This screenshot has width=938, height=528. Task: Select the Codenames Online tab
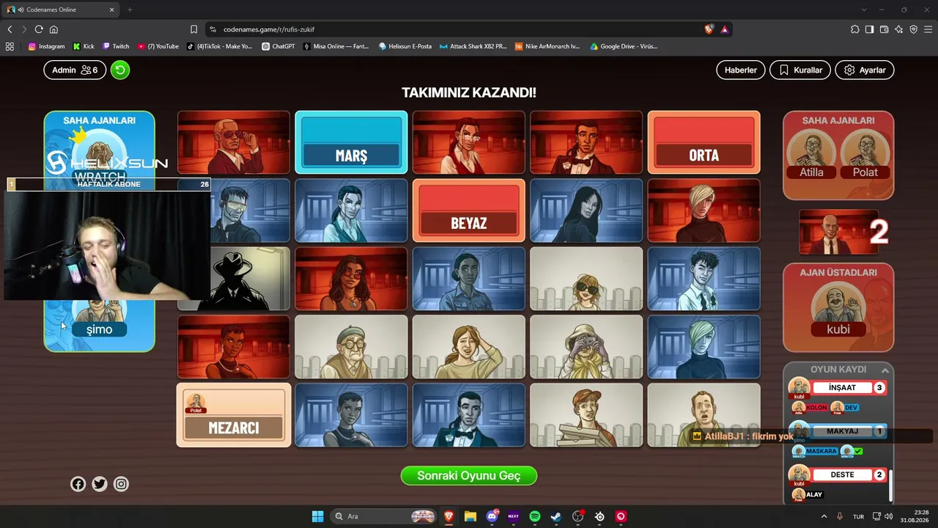(x=61, y=10)
